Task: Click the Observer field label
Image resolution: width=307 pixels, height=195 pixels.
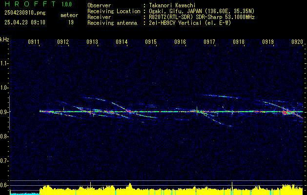Action: [99, 5]
